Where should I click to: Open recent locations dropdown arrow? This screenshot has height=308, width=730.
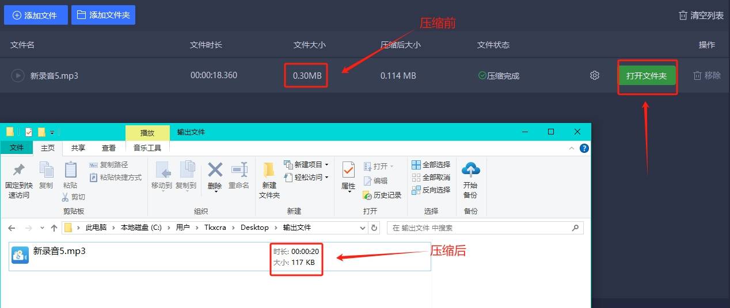tap(41, 228)
